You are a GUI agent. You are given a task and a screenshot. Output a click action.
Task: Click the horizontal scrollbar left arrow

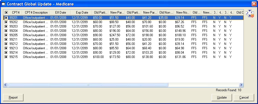click(x=5, y=85)
